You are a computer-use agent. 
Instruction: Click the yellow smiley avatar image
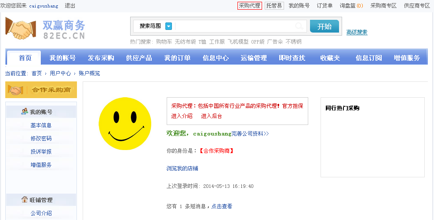coord(125,124)
